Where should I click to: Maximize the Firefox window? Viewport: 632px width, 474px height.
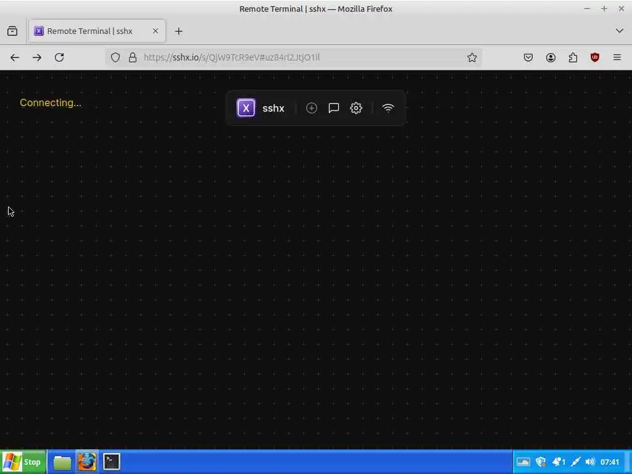(604, 9)
